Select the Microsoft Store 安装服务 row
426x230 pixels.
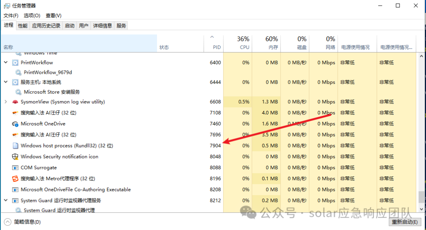click(x=208, y=92)
